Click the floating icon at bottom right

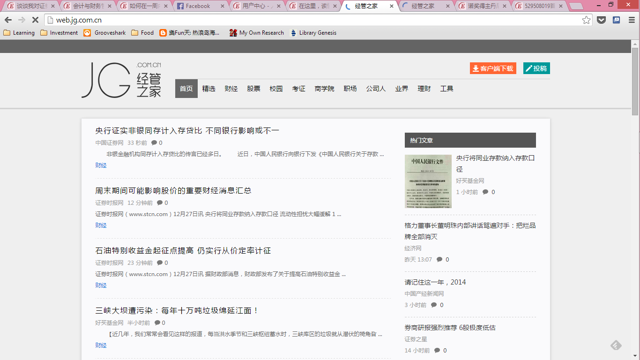pyautogui.click(x=616, y=345)
